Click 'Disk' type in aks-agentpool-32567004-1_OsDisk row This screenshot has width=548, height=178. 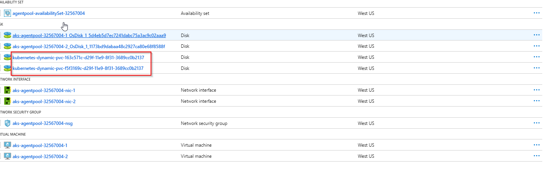[x=185, y=35]
